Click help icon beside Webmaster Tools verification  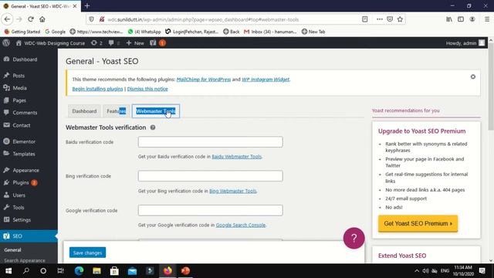tap(153, 127)
